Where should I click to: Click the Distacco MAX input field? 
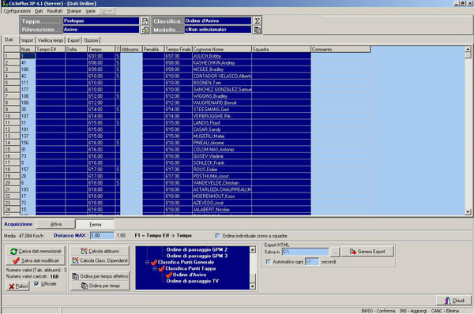point(102,235)
